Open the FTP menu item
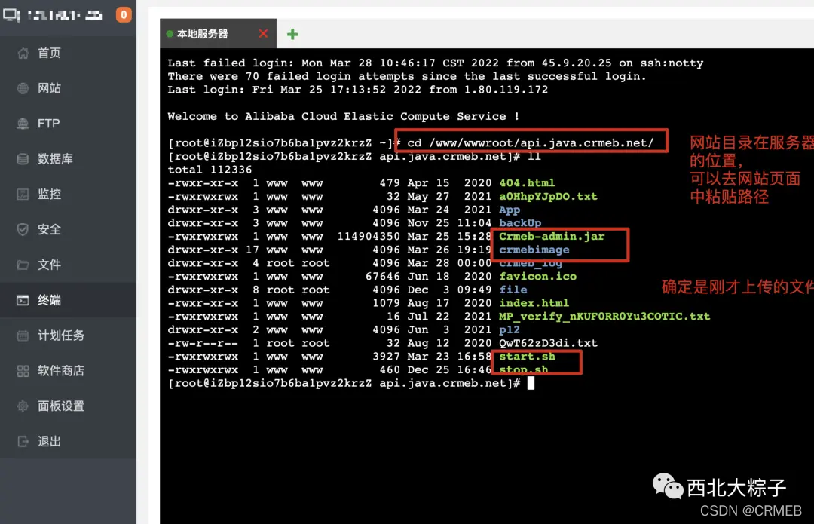 click(68, 124)
